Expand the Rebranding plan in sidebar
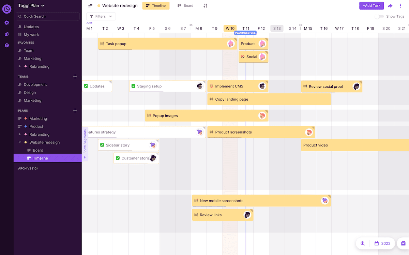409x255 pixels. (19, 134)
